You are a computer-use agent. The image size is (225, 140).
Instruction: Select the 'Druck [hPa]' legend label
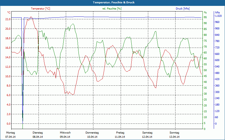183,9
